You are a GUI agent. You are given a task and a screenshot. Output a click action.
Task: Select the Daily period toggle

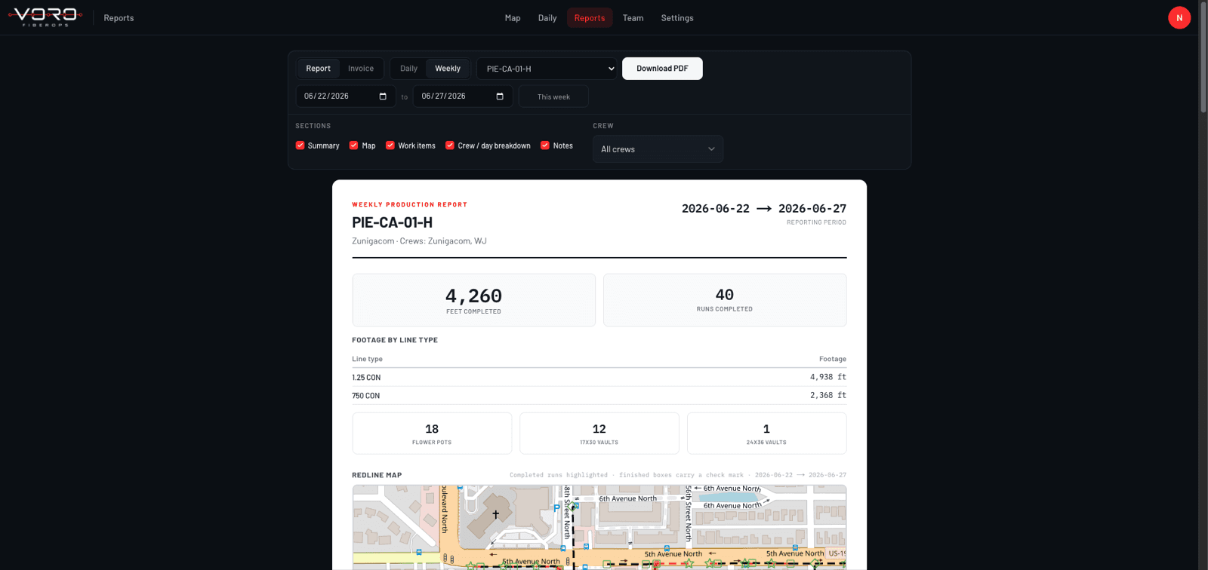408,69
